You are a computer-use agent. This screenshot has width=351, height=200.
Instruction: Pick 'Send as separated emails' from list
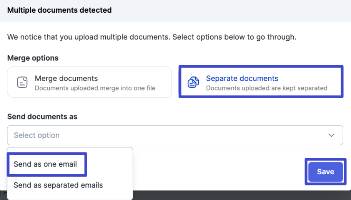(58, 185)
